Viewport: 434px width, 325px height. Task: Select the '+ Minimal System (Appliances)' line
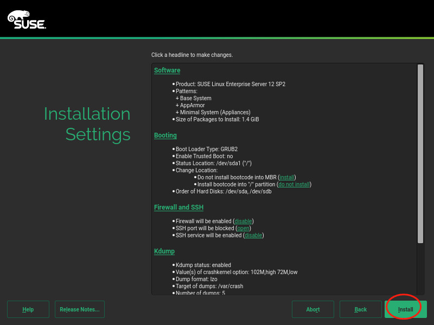click(x=213, y=112)
